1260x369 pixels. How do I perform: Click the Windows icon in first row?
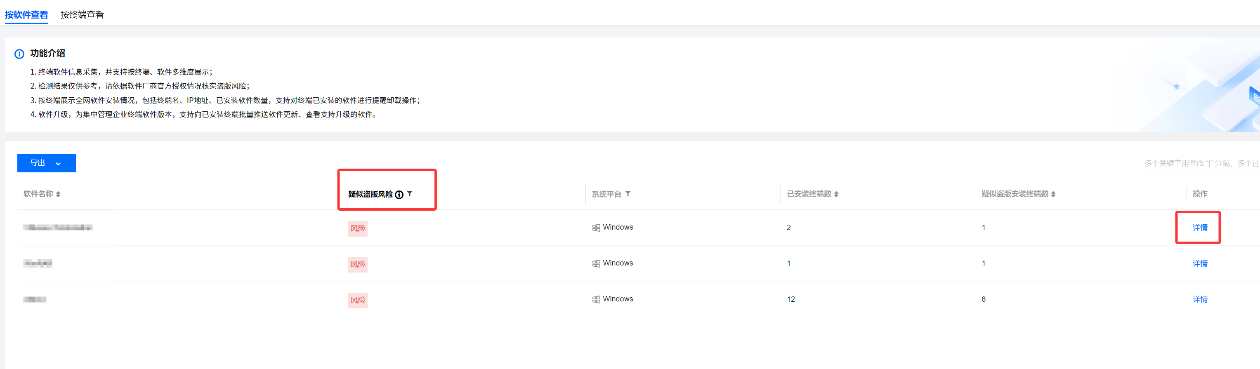[596, 228]
